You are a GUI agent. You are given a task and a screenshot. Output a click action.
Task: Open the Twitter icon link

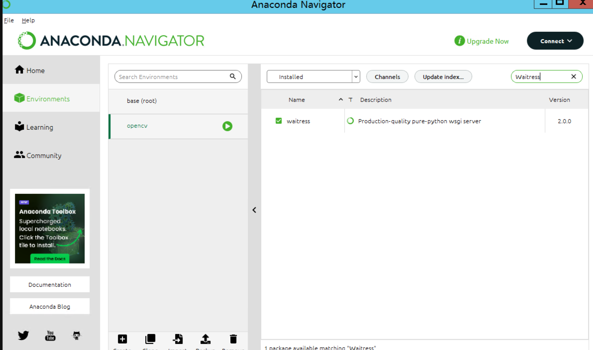23,335
